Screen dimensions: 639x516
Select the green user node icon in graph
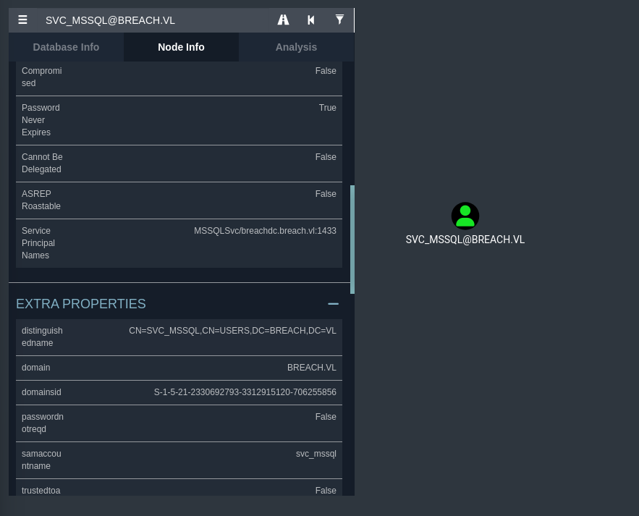pyautogui.click(x=465, y=216)
